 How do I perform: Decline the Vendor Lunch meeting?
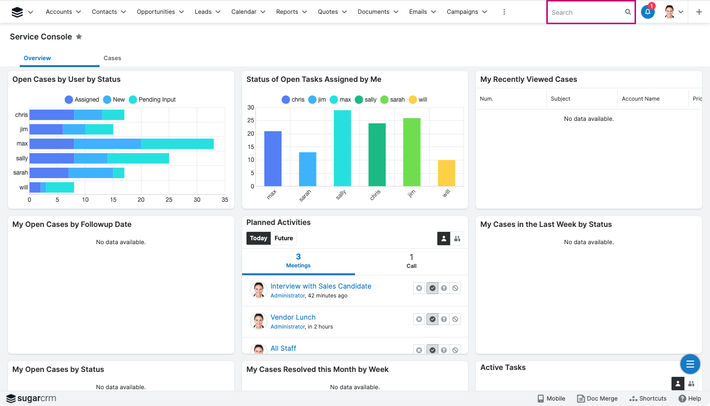[455, 319]
